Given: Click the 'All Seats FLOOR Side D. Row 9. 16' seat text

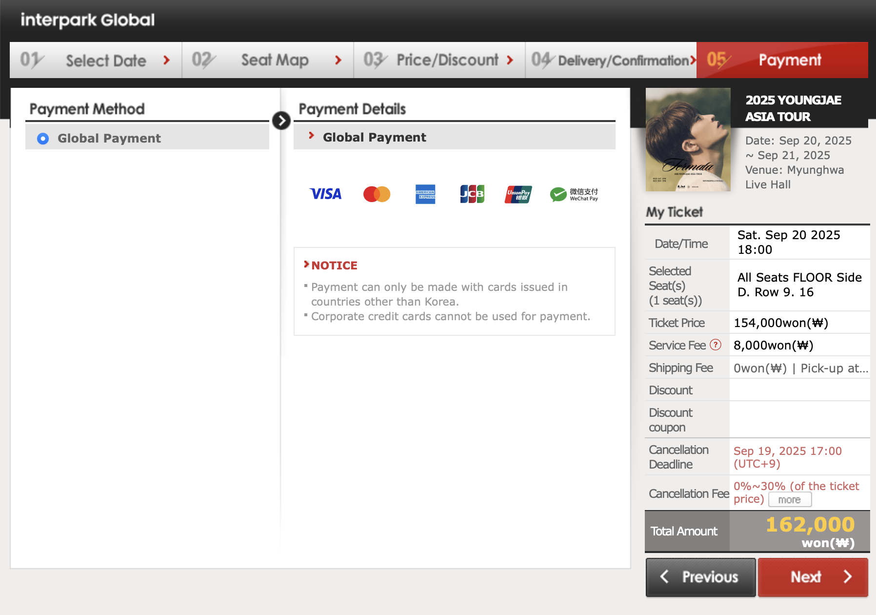Looking at the screenshot, I should pyautogui.click(x=799, y=285).
